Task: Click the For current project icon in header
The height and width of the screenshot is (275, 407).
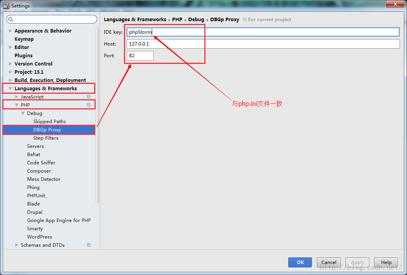Action: [245, 20]
